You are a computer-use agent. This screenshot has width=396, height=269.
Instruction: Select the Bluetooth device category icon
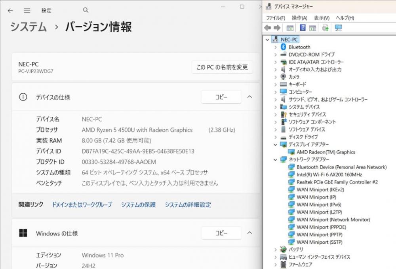[x=283, y=47]
